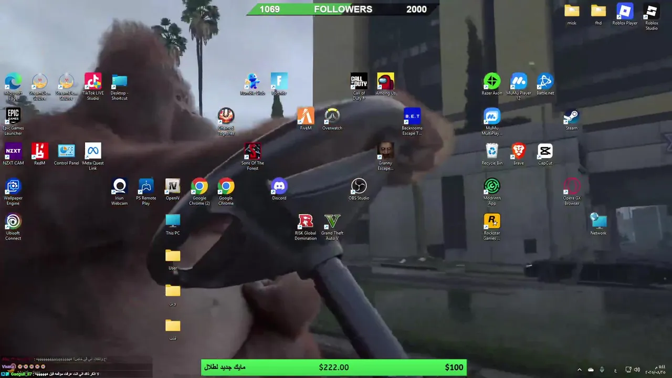Launch MuMu Player 12 shortcut
Screen dimensions: 672x378
click(519, 87)
